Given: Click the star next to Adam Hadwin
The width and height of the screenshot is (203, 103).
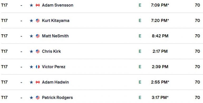Looking at the screenshot, I should [31, 82].
